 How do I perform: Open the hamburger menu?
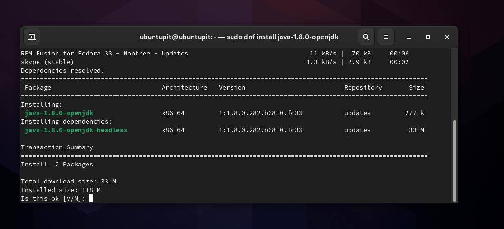[386, 37]
